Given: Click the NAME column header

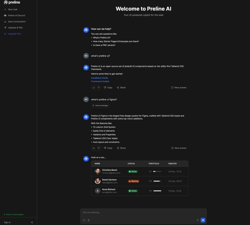Looking at the screenshot, I should (97, 163).
